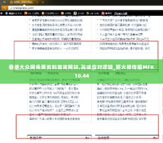163x143 pixels.
Task: Close the current browser tab
Action: [x=37, y=2]
